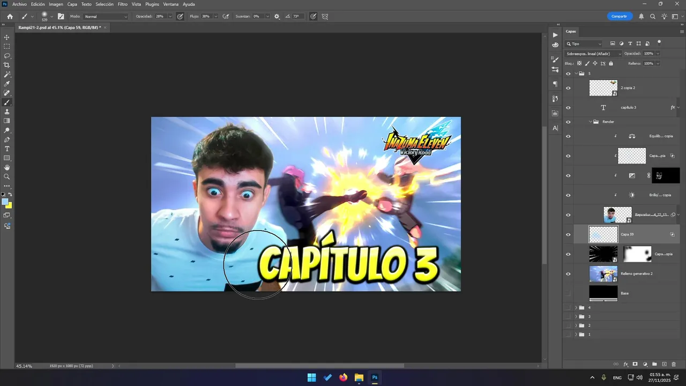Click the brush angle 73° field
Screen dimensions: 686x386
pos(299,17)
